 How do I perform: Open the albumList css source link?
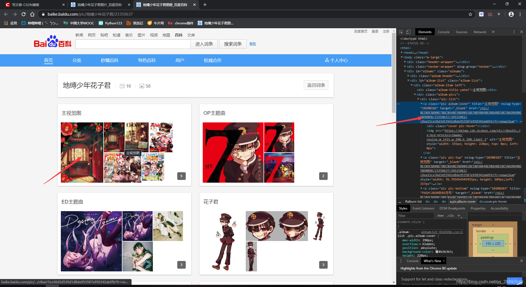442,232
